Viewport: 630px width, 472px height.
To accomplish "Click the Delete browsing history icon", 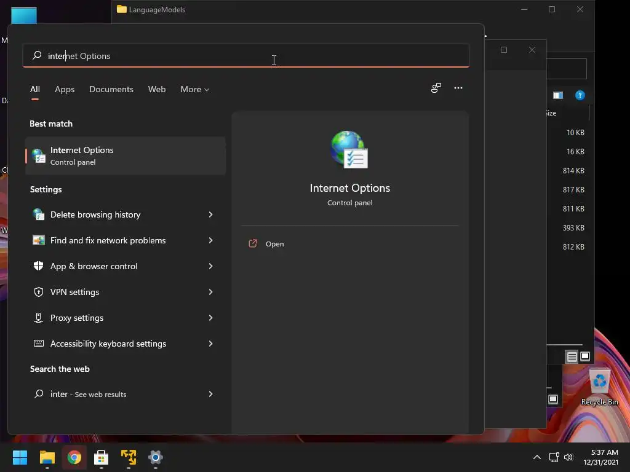I will [39, 214].
